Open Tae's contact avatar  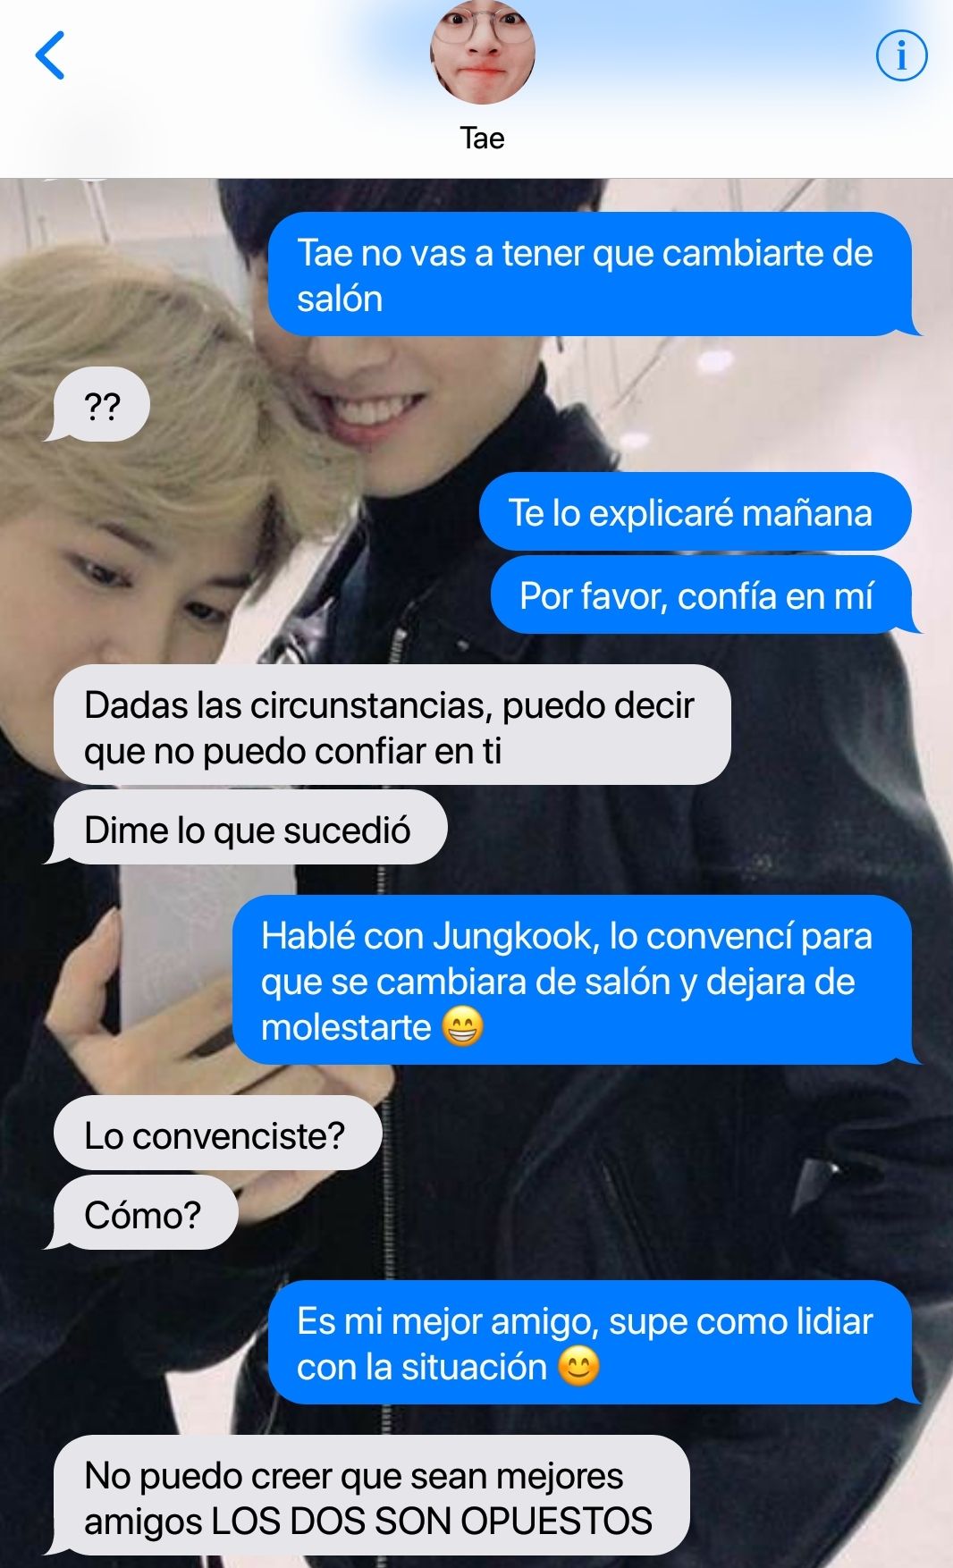tap(483, 52)
